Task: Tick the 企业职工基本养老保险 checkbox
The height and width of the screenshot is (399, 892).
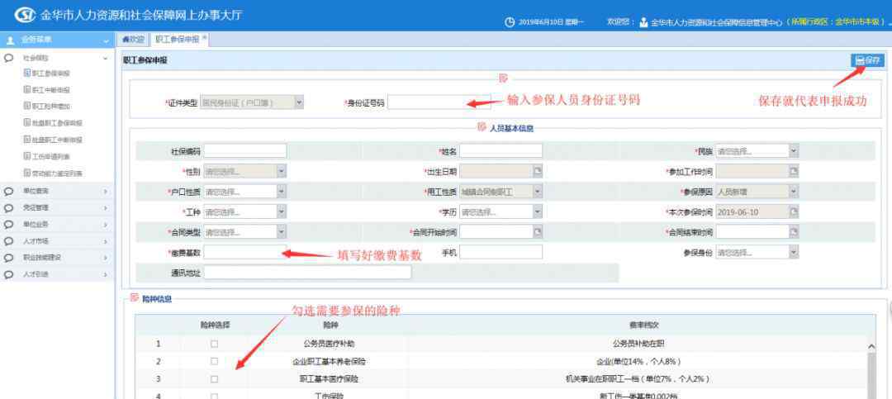Action: tap(214, 361)
